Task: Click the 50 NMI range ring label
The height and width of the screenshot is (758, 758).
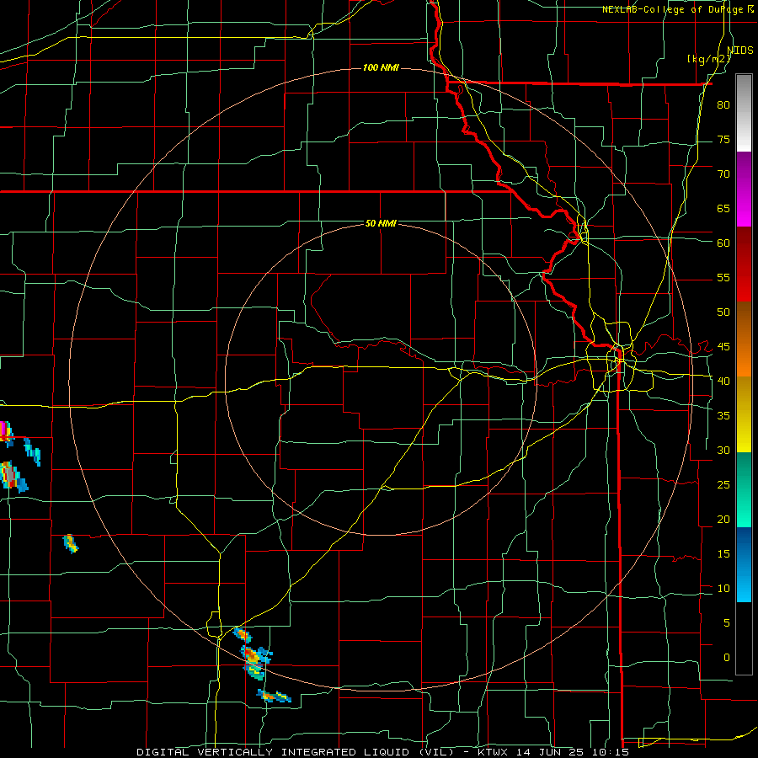Action: coord(381,223)
